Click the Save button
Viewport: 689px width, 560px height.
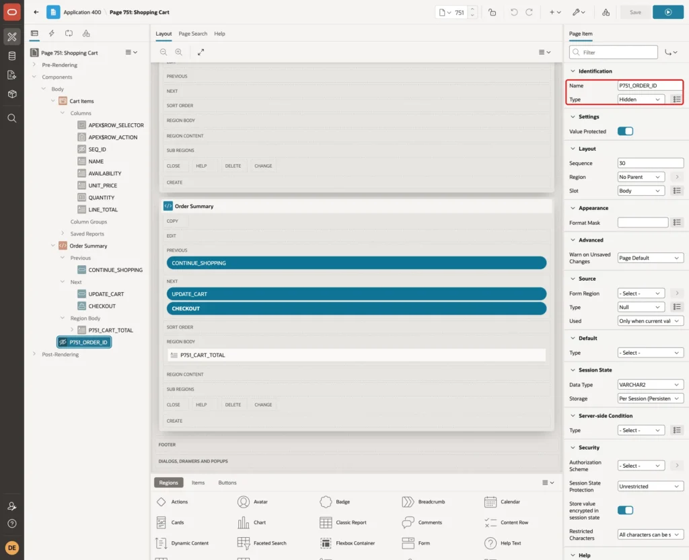(635, 12)
